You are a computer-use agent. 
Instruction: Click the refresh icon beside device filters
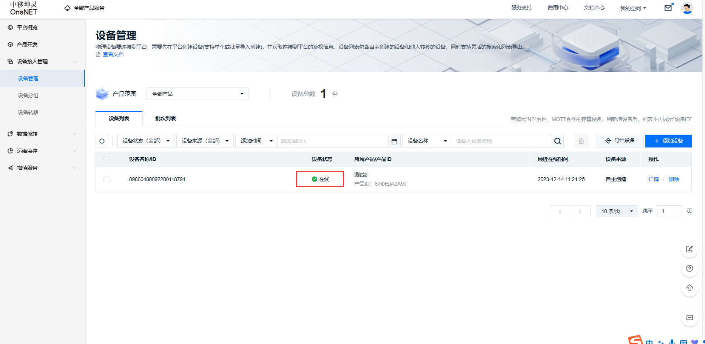(102, 141)
